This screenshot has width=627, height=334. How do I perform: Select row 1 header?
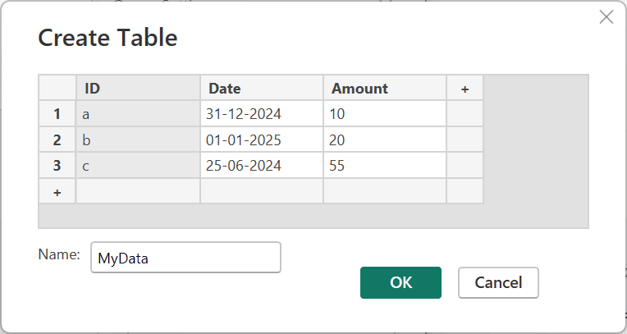click(57, 114)
